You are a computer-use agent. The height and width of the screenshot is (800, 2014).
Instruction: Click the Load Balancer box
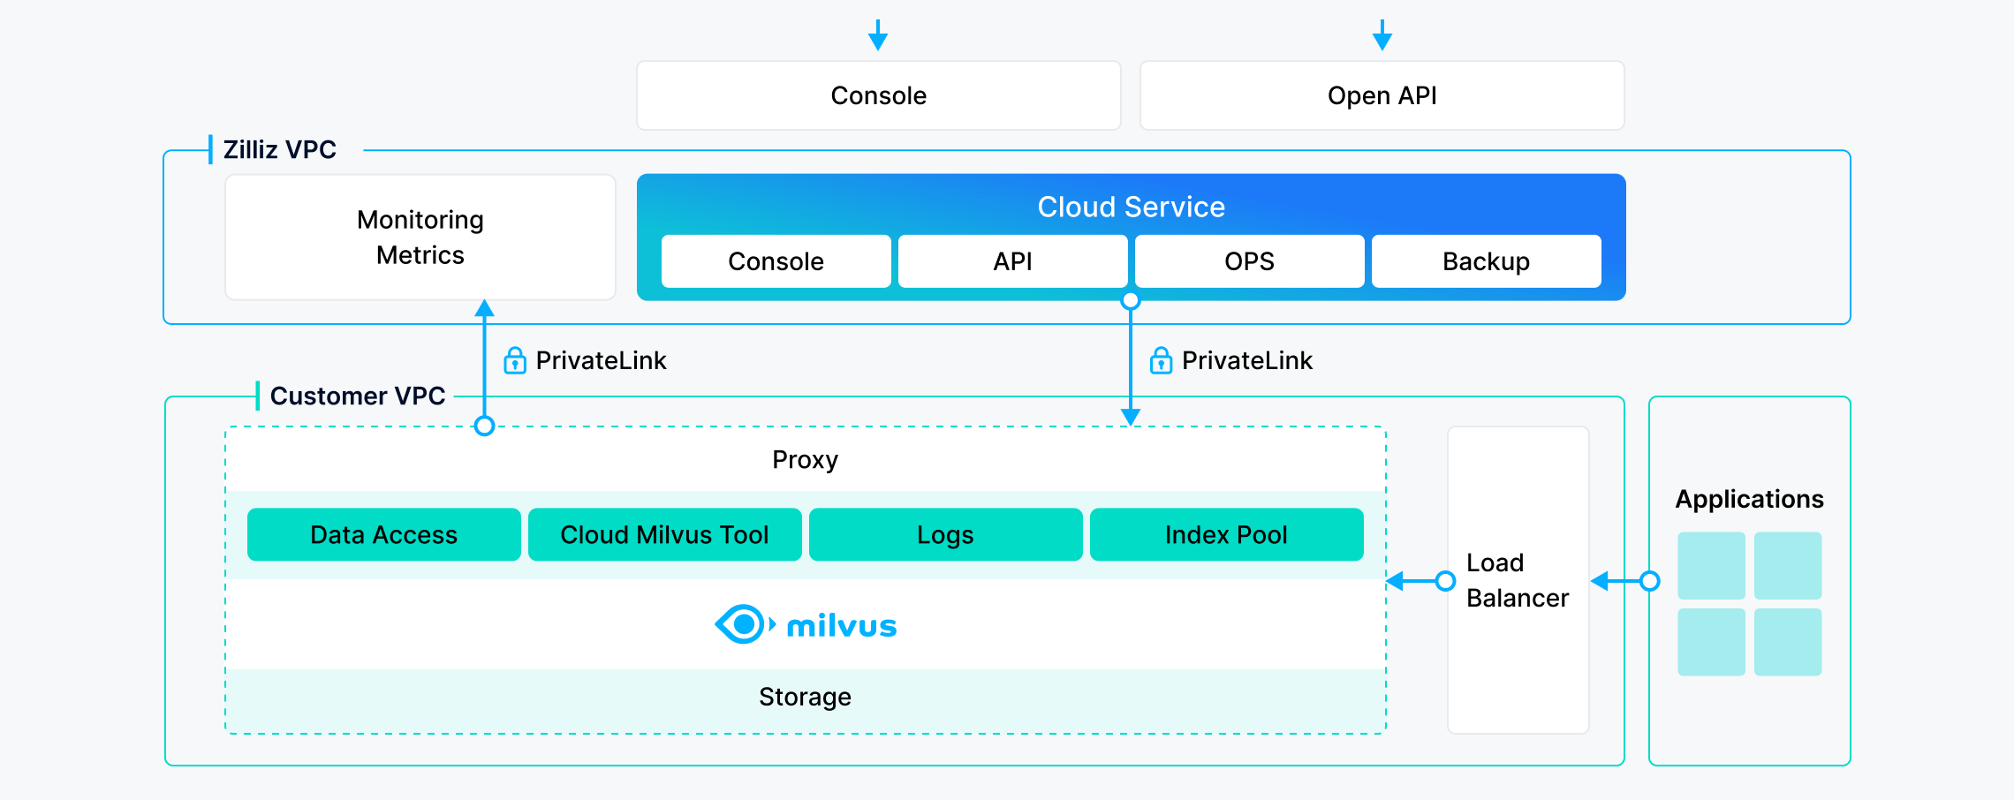(x=1518, y=580)
